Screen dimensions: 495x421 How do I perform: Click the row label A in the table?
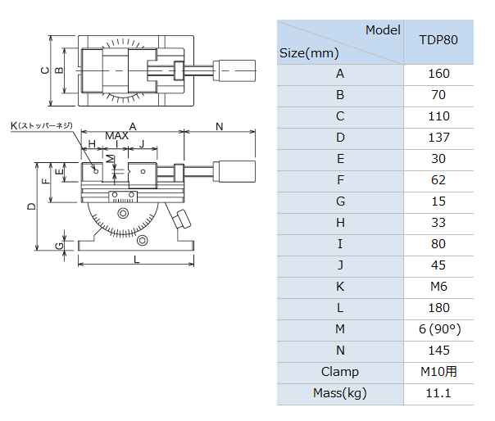340,74
